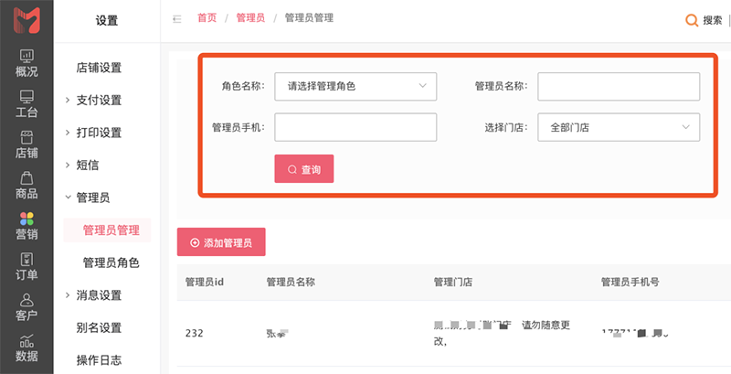Click the red M logo icon
This screenshot has height=374, width=731.
26,20
